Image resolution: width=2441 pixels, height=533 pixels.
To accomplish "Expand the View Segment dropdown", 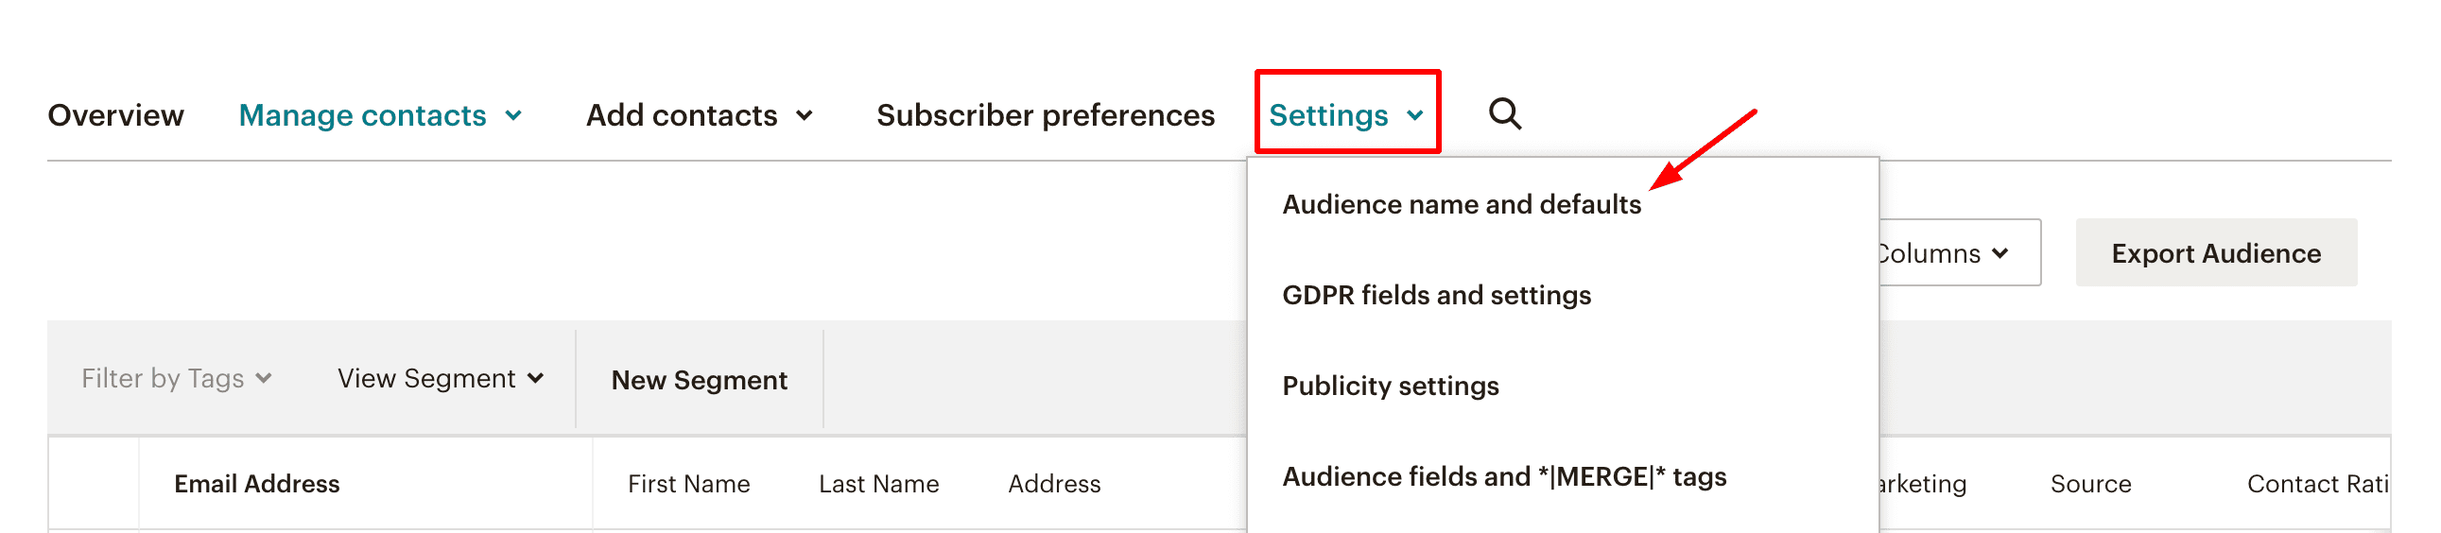I will pos(441,379).
